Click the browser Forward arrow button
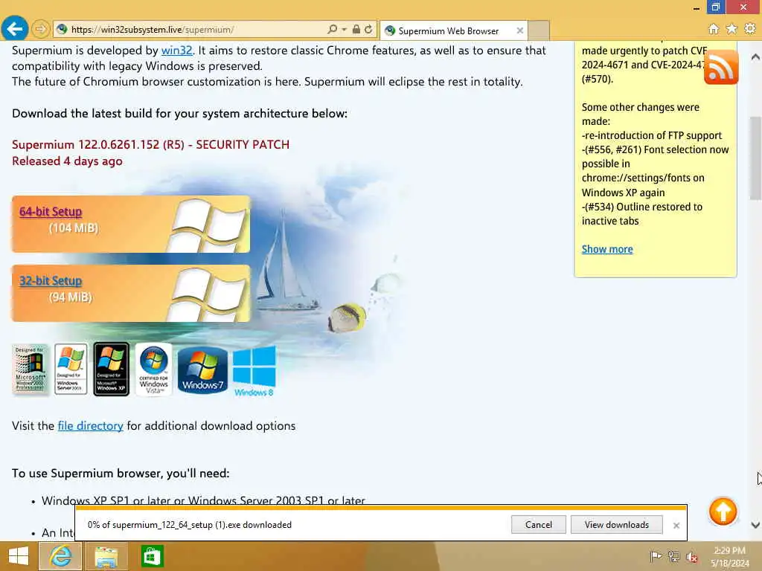 pyautogui.click(x=41, y=29)
